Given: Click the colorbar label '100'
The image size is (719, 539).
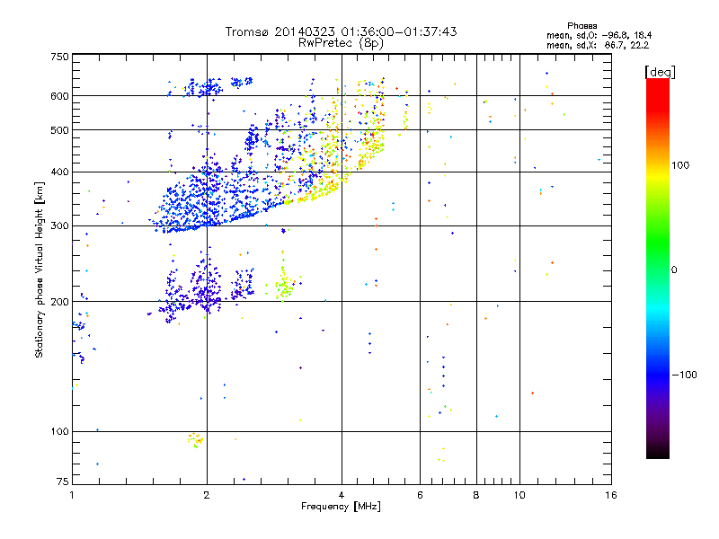Looking at the screenshot, I should (x=680, y=165).
